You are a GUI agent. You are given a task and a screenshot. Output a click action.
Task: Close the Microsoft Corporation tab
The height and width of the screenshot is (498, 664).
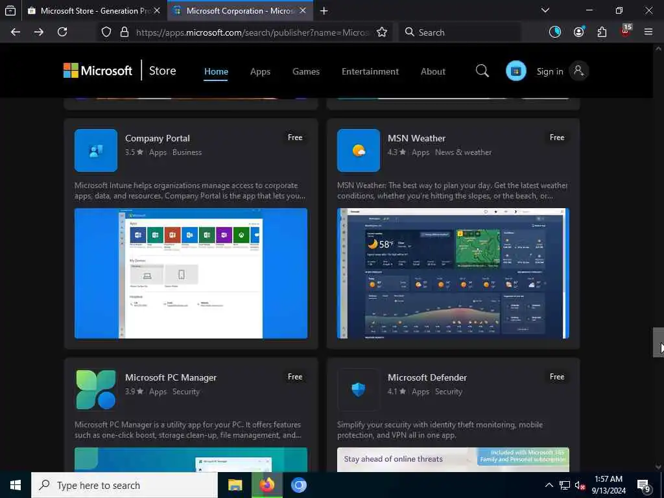303,10
